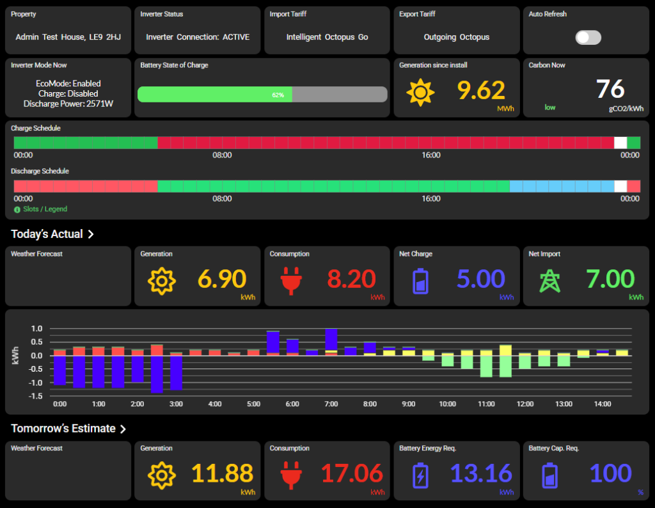Click the gear icon in Today's Generation card
The width and height of the screenshot is (655, 508).
point(161,281)
